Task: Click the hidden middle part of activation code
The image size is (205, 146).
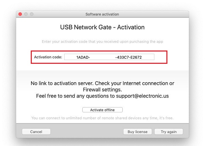Action: (x=102, y=57)
